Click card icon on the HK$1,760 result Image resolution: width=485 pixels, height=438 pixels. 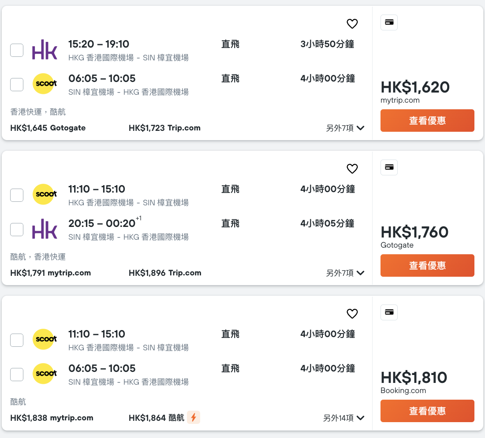[x=389, y=167]
